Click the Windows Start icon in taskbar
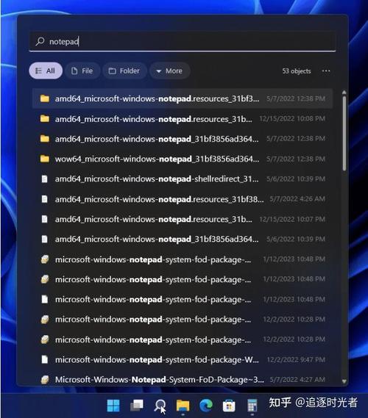 coord(113,406)
